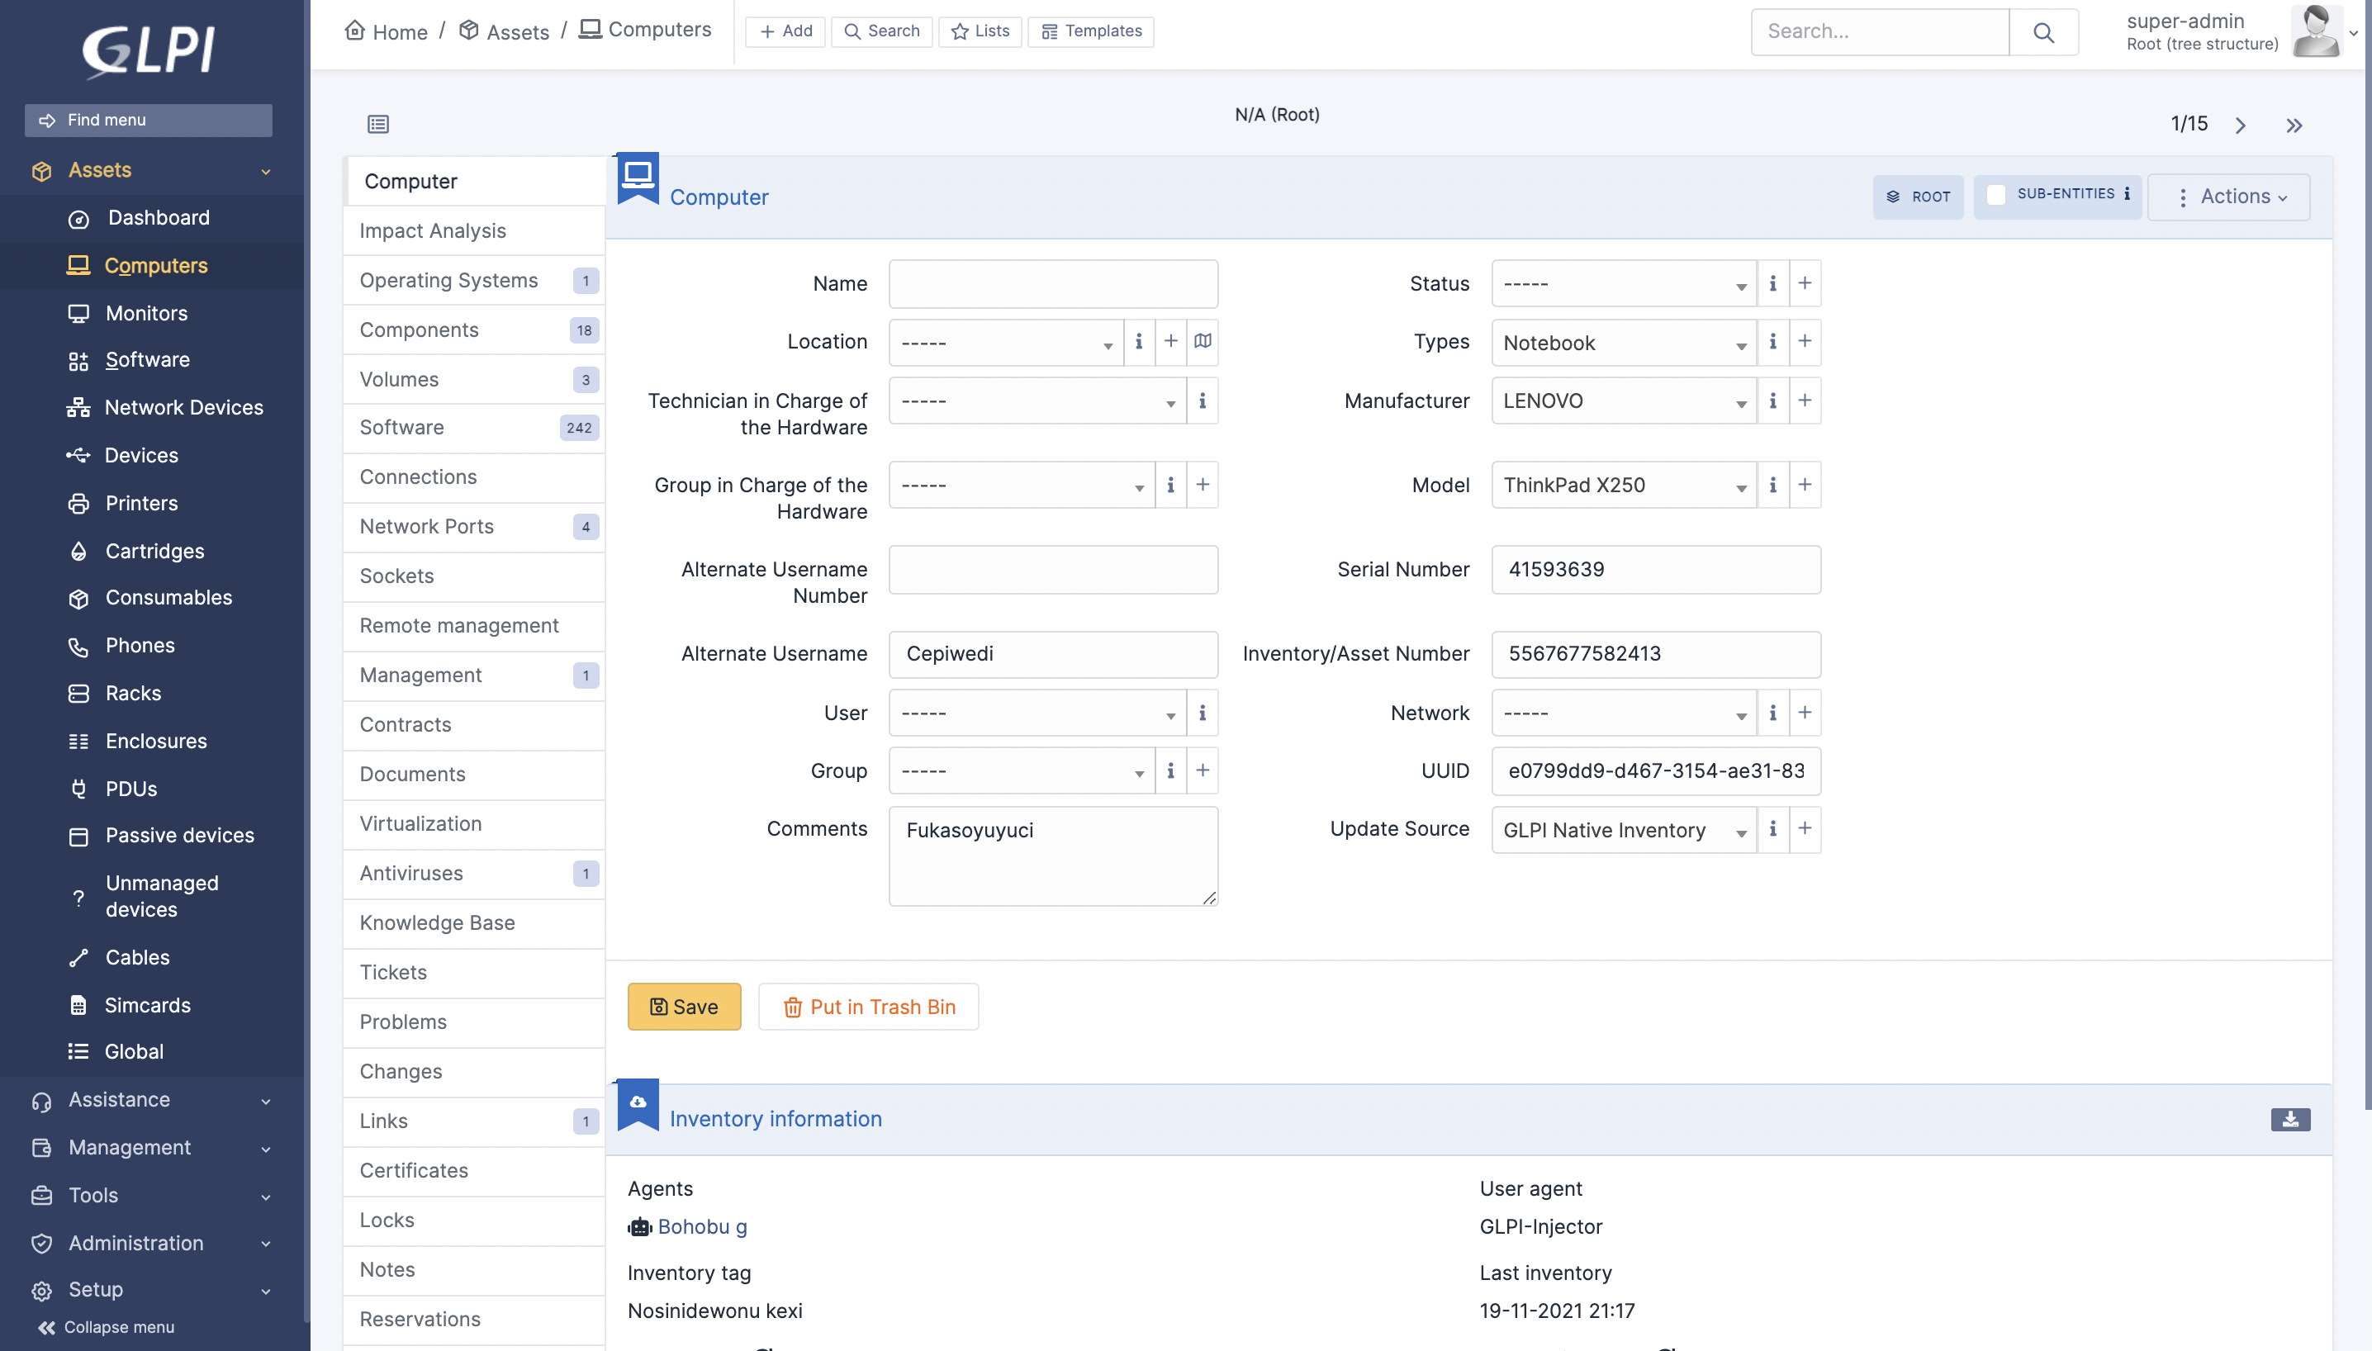
Task: Click the info icon next to Manufacturer
Action: point(1772,400)
